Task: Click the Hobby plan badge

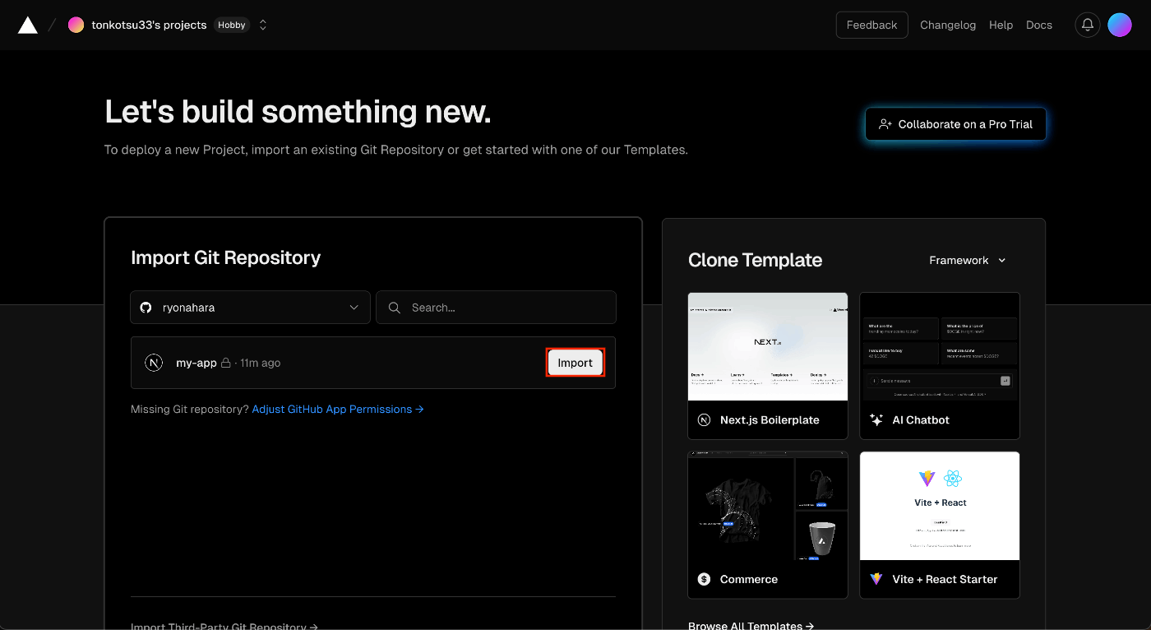Action: pos(232,25)
